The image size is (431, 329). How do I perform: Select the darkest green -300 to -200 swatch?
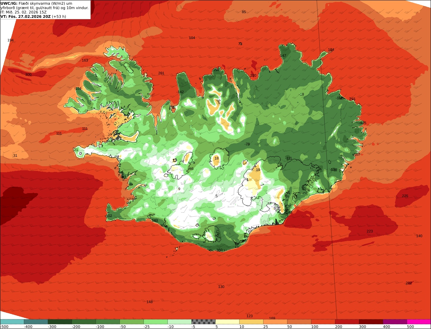coord(60,322)
